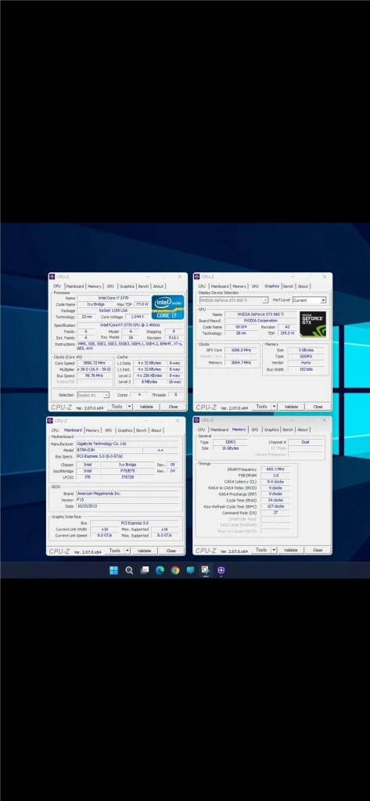Click the DDR3 memory type value
Screen dimensions: 370x801
[229, 443]
